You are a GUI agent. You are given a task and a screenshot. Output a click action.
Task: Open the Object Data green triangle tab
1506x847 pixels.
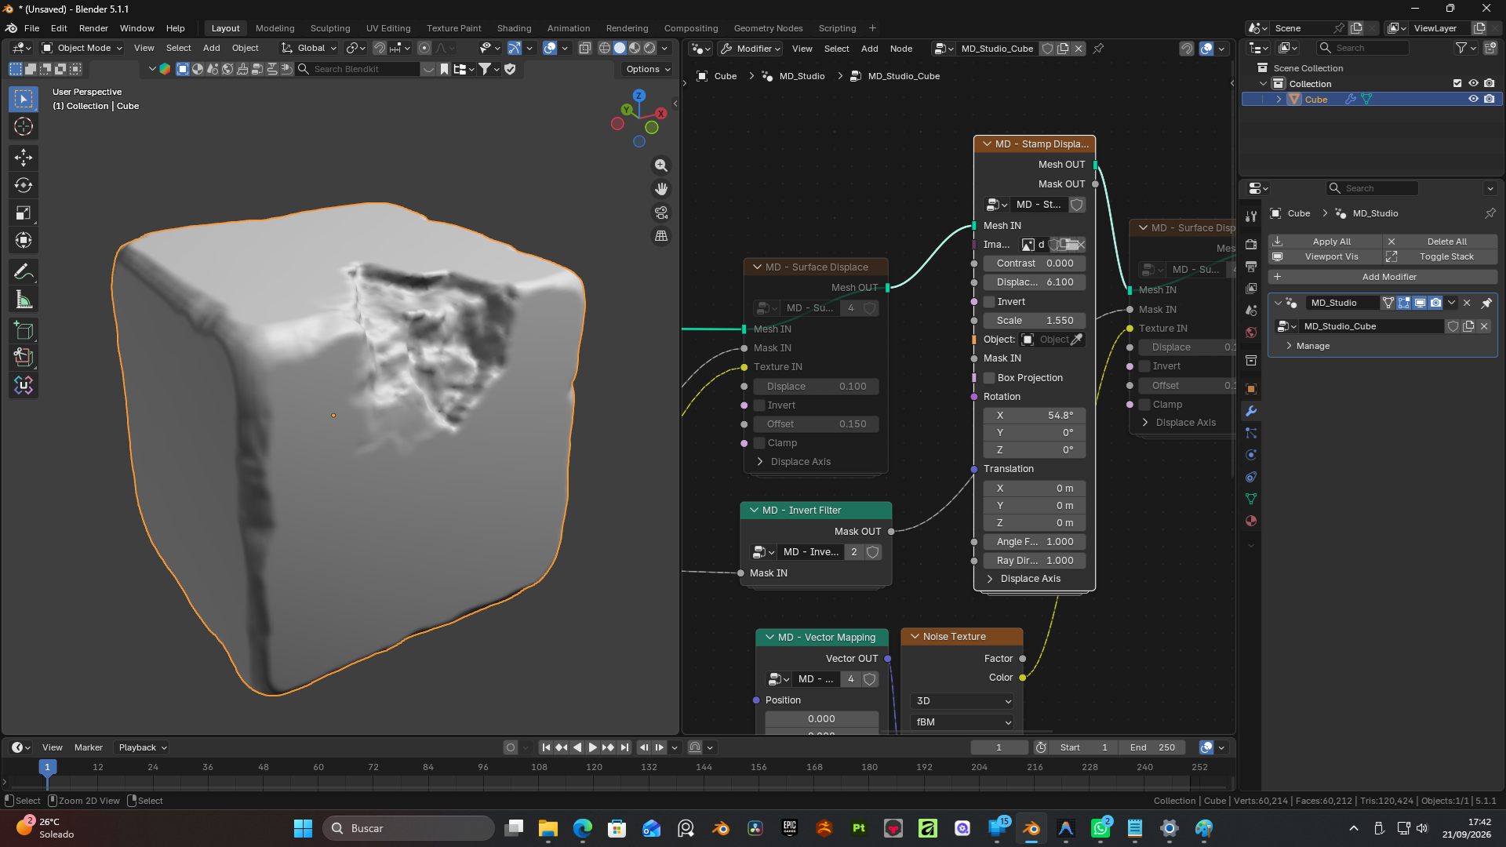[x=1251, y=499]
